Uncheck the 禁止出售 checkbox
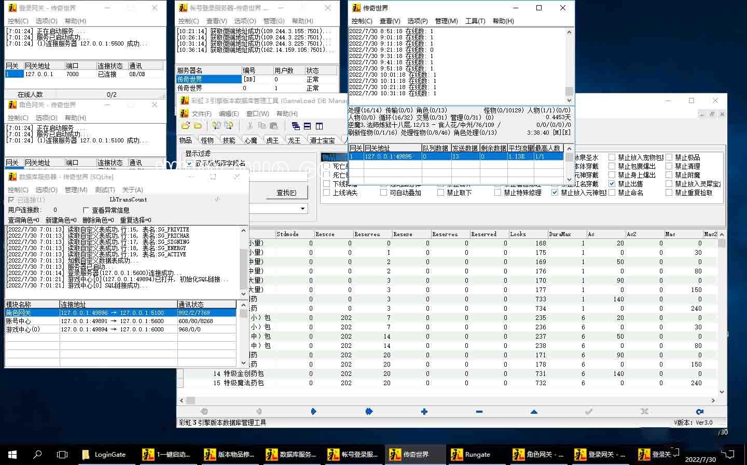The height and width of the screenshot is (465, 747). pos(612,183)
